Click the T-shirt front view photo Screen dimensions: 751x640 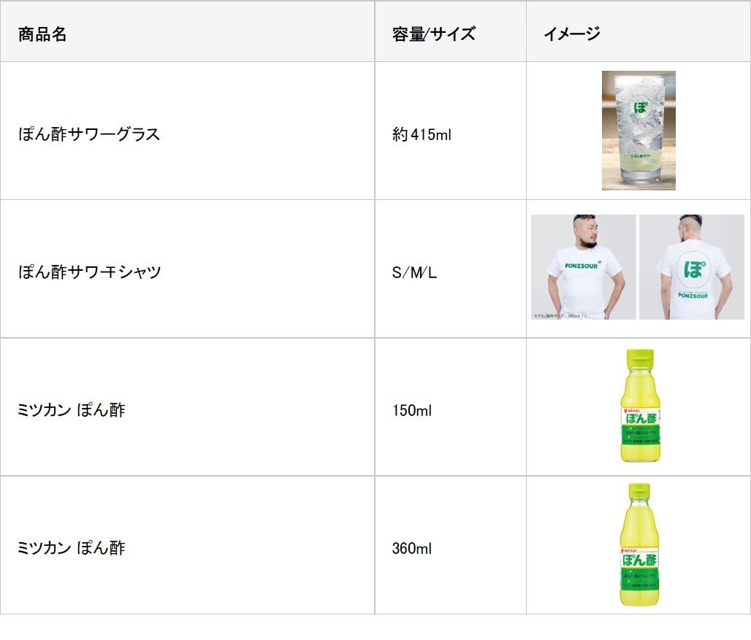583,267
